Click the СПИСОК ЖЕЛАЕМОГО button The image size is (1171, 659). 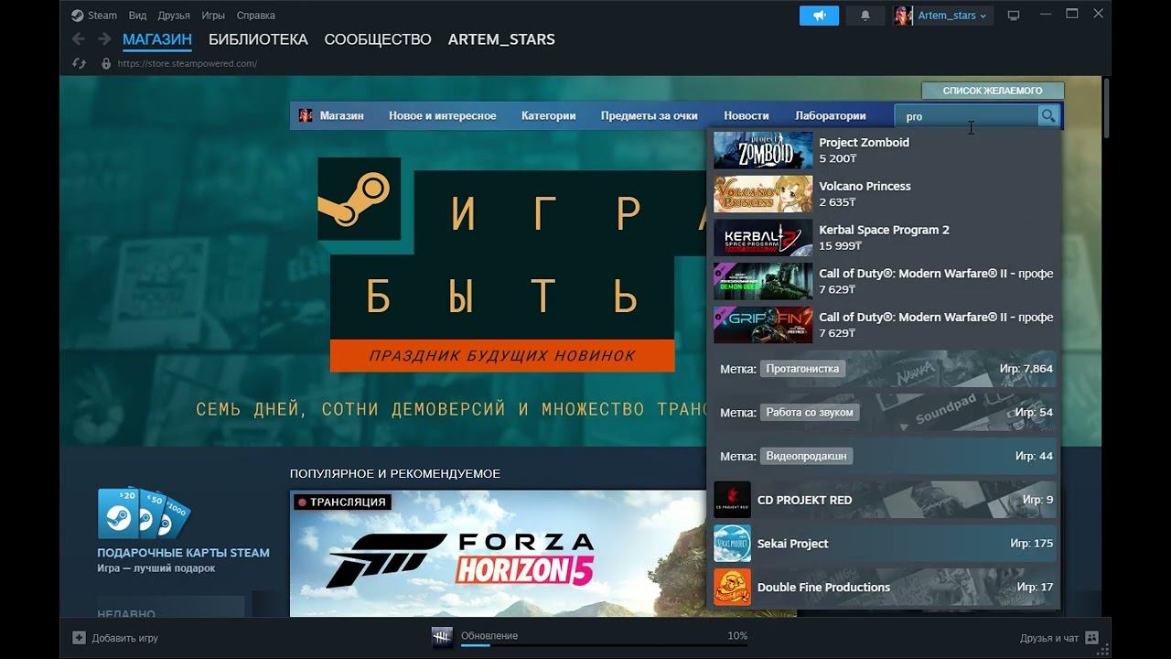[x=993, y=91]
